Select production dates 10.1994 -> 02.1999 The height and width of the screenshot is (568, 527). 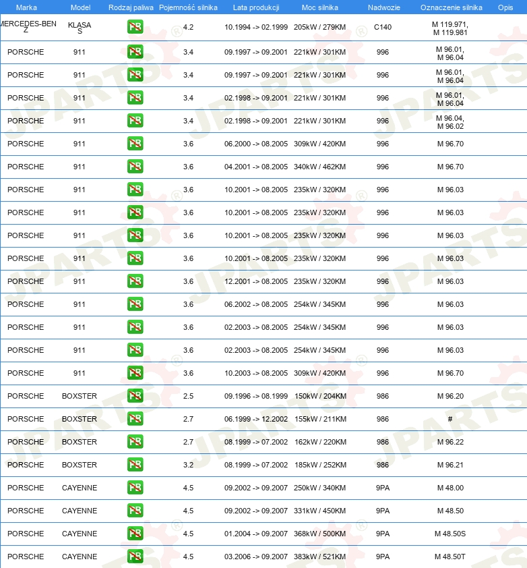tap(256, 27)
